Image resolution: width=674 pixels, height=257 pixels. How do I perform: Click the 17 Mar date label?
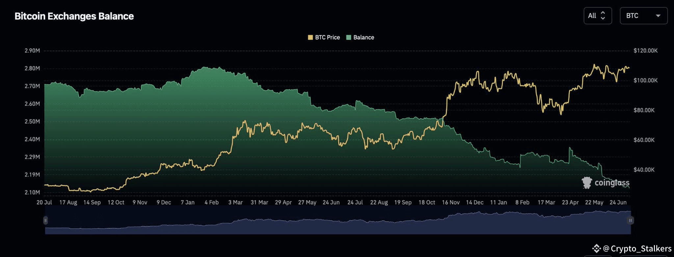click(x=546, y=202)
